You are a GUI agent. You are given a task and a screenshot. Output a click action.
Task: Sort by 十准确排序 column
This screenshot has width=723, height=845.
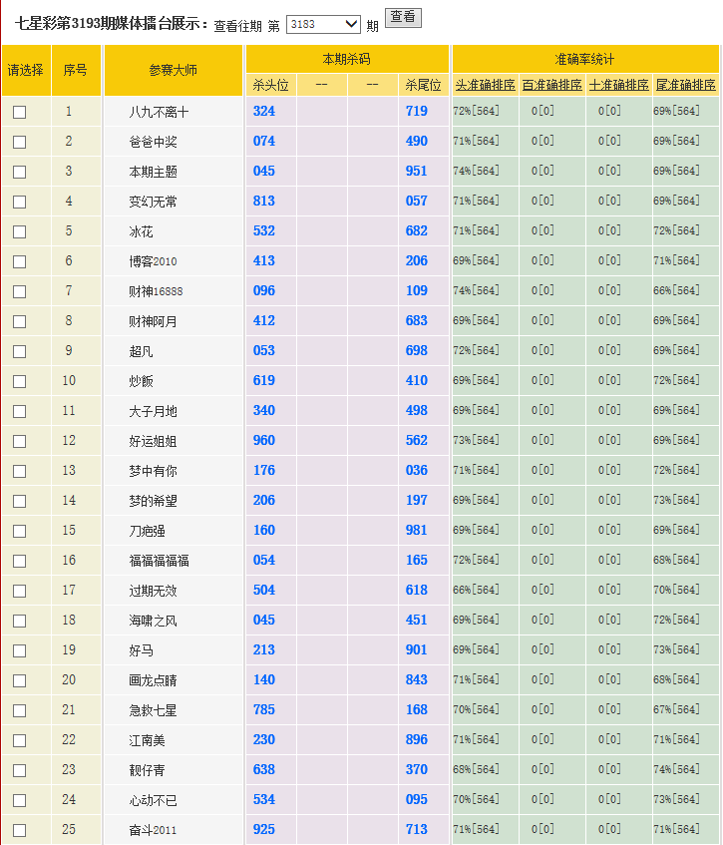pyautogui.click(x=618, y=86)
